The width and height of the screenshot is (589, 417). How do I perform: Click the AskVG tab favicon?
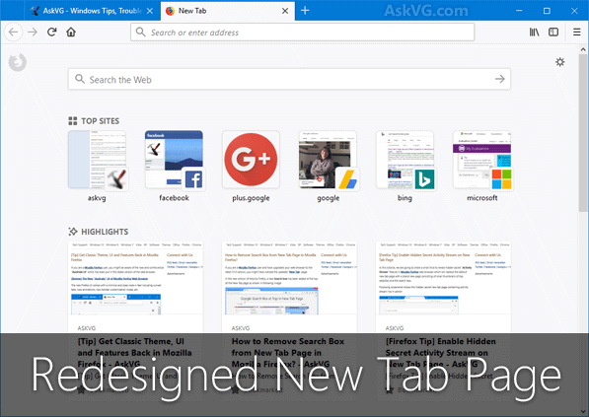pyautogui.click(x=35, y=11)
